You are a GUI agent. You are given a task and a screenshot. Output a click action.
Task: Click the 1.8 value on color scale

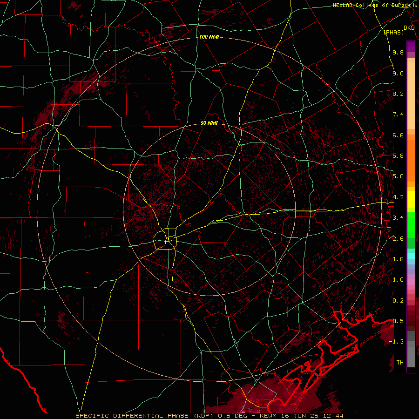click(x=398, y=259)
